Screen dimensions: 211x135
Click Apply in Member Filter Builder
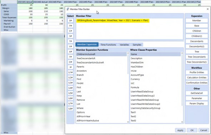click(x=180, y=130)
